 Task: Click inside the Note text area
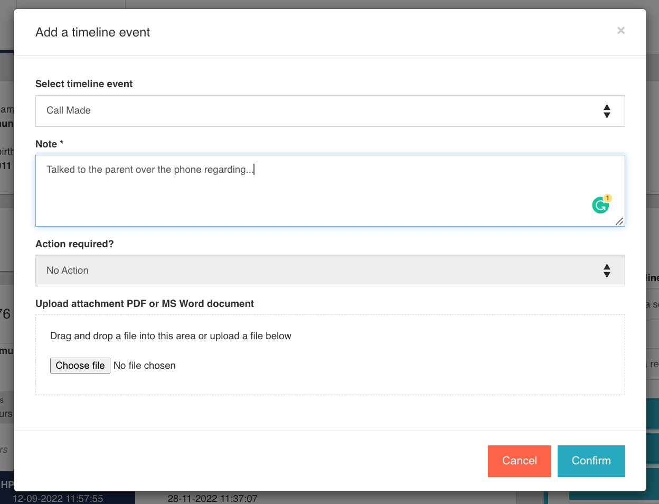pyautogui.click(x=317, y=195)
